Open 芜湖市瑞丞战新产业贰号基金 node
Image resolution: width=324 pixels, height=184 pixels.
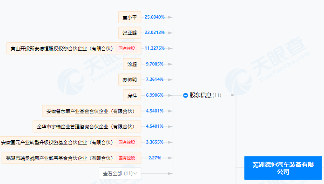click(x=71, y=158)
